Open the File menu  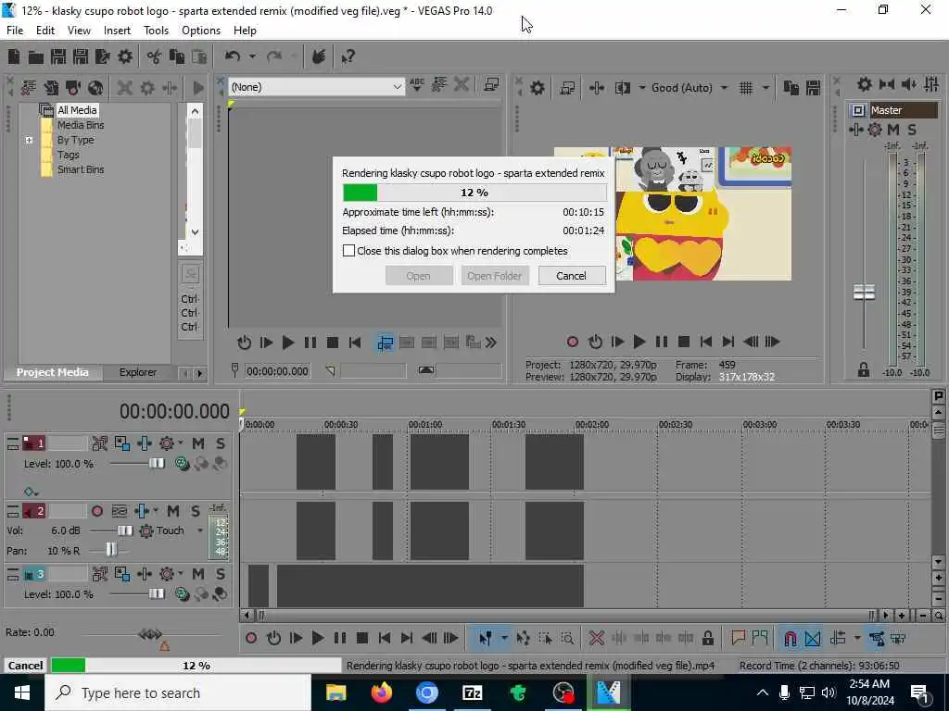pos(15,31)
